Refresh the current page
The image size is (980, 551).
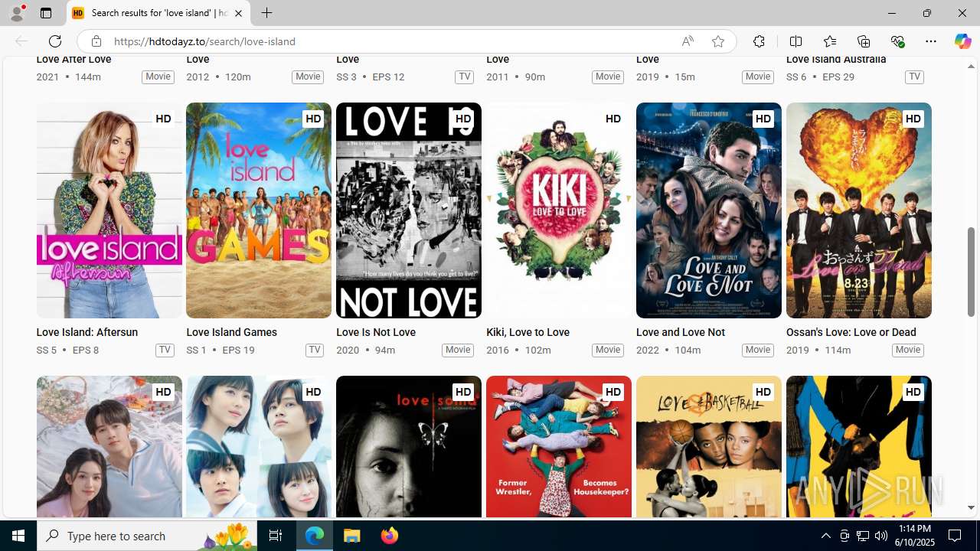click(55, 41)
